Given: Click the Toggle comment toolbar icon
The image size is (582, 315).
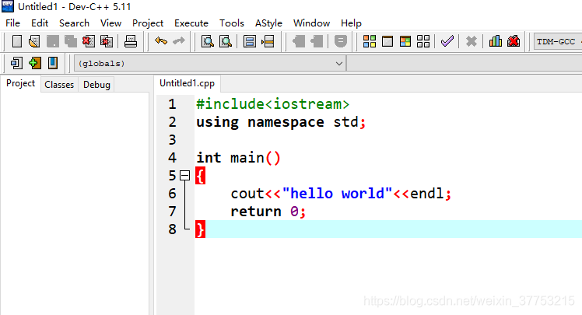Looking at the screenshot, I should pos(340,41).
